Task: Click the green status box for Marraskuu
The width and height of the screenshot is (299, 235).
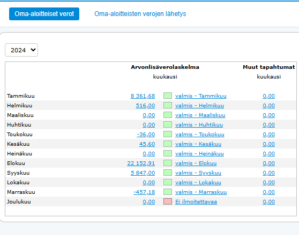Action: pos(168,192)
